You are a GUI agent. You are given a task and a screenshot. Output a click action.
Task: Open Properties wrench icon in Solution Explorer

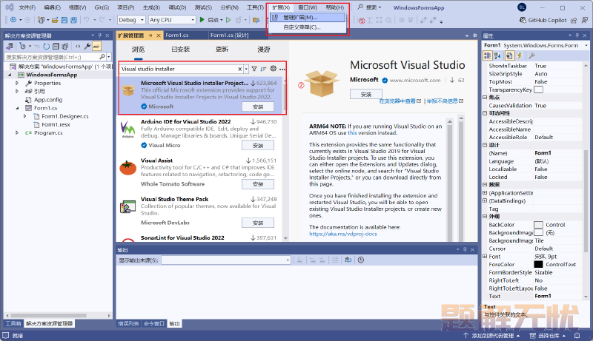[87, 47]
